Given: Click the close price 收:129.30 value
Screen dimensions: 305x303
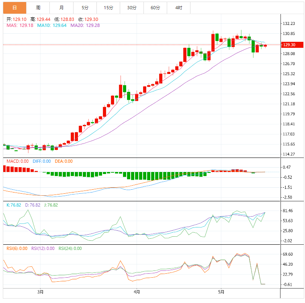Looking at the screenshot, I should coord(88,19).
